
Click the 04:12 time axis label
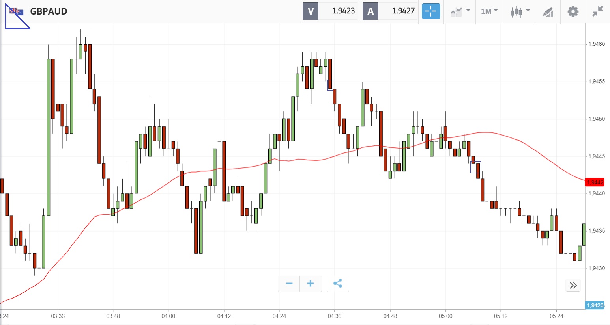coord(224,316)
